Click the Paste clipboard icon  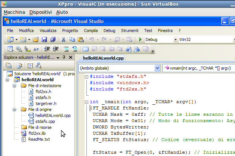[x=81, y=39]
